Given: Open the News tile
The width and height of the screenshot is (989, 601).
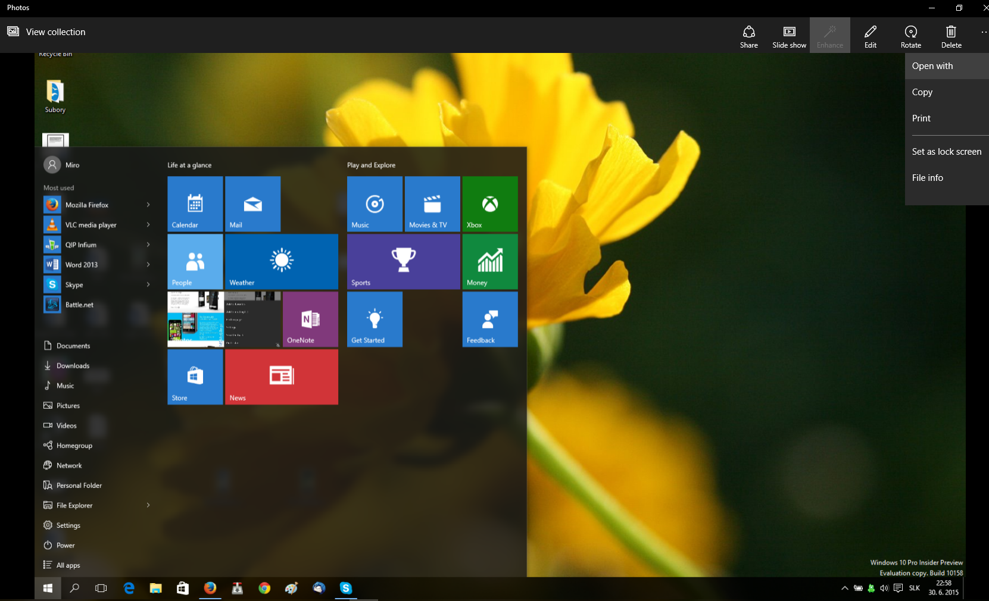Looking at the screenshot, I should (x=282, y=377).
